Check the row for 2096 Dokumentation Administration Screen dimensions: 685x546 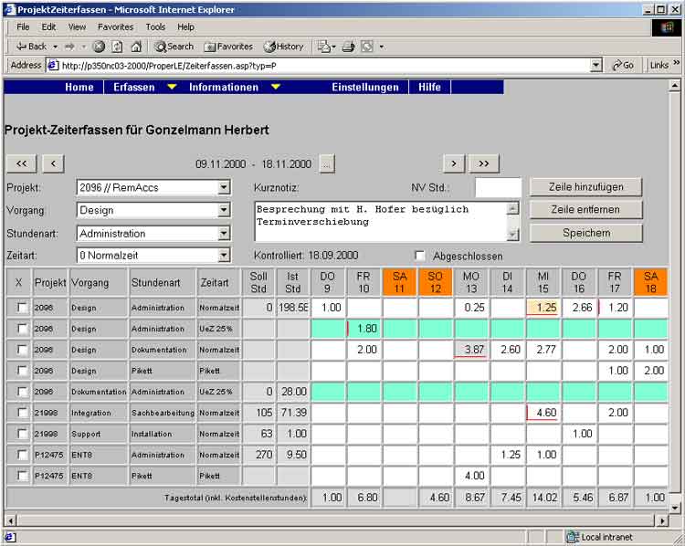pyautogui.click(x=21, y=392)
